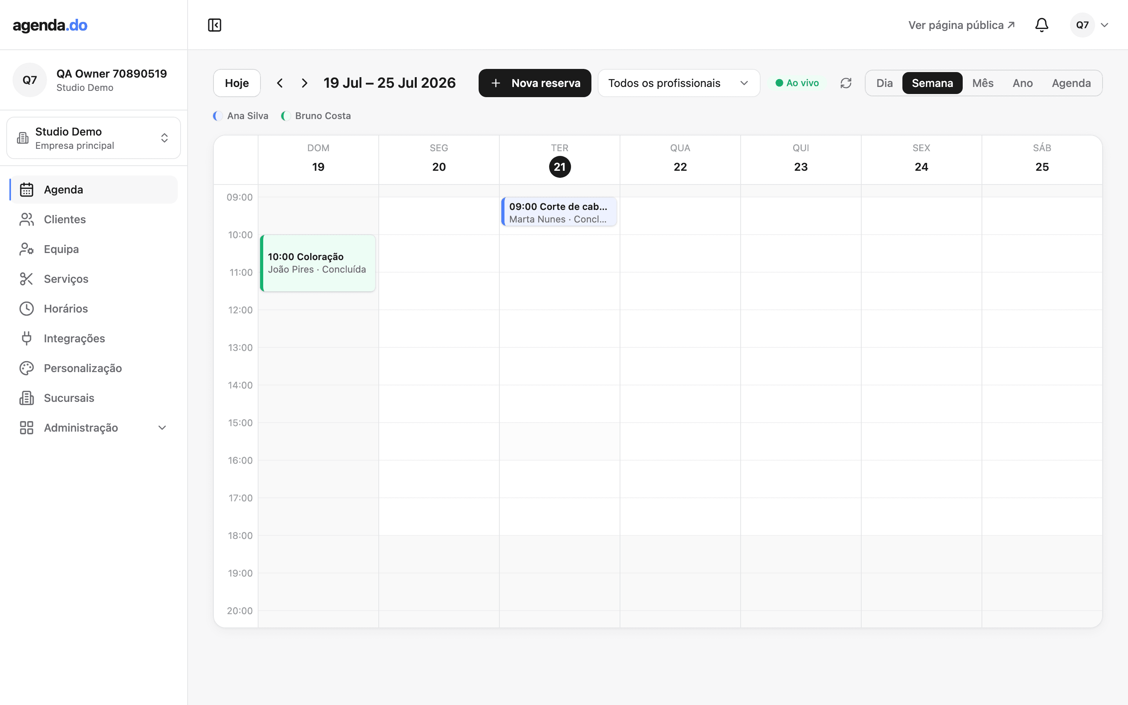Click the Q7 avatar in top bar
Screen dimensions: 1128x705
pyautogui.click(x=1082, y=25)
